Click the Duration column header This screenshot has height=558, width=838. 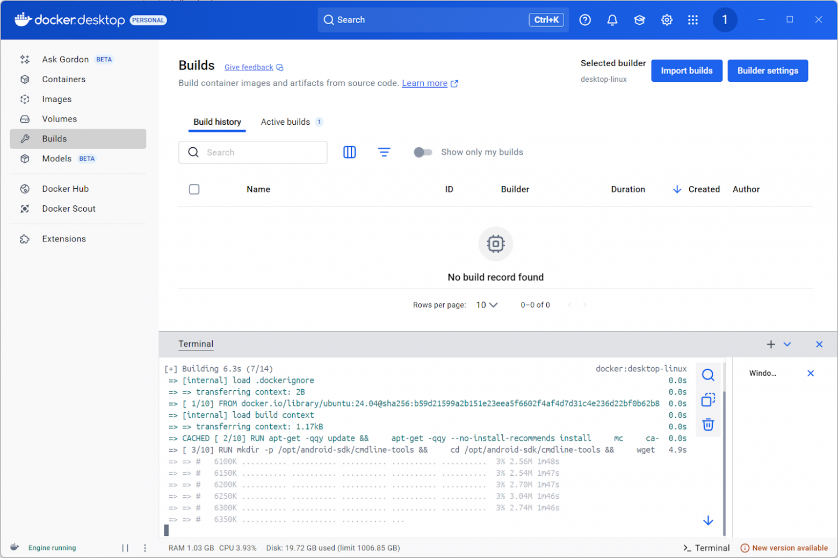(628, 189)
